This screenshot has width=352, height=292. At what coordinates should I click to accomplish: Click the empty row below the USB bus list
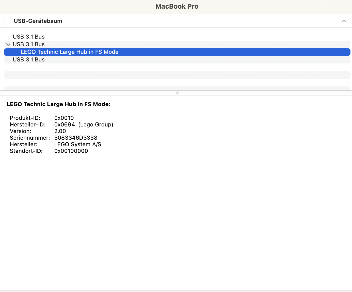177,75
